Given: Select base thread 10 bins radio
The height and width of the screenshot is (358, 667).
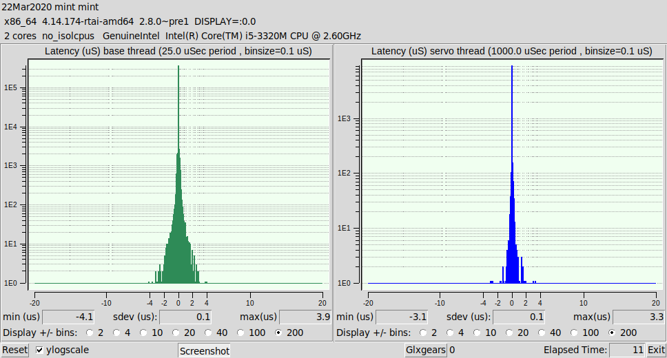Looking at the screenshot, I should click(144, 333).
